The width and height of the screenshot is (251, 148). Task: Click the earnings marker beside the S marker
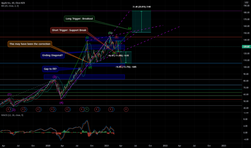tap(82, 110)
